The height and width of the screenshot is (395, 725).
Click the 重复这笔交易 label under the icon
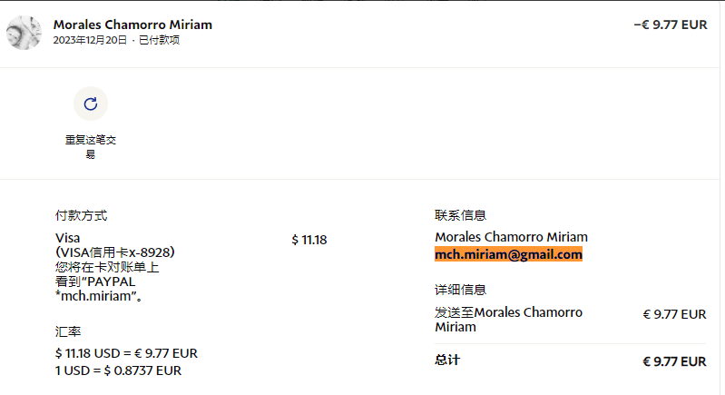pyautogui.click(x=91, y=147)
